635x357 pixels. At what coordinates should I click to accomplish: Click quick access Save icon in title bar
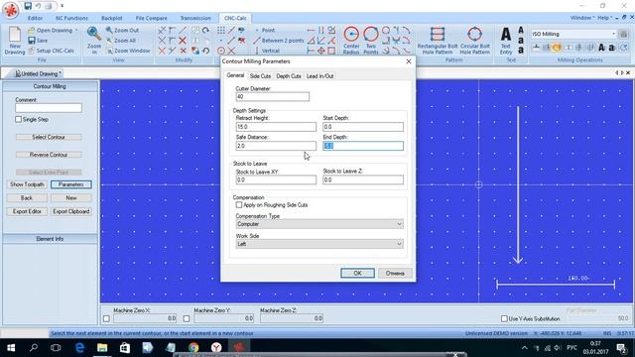pyautogui.click(x=28, y=6)
